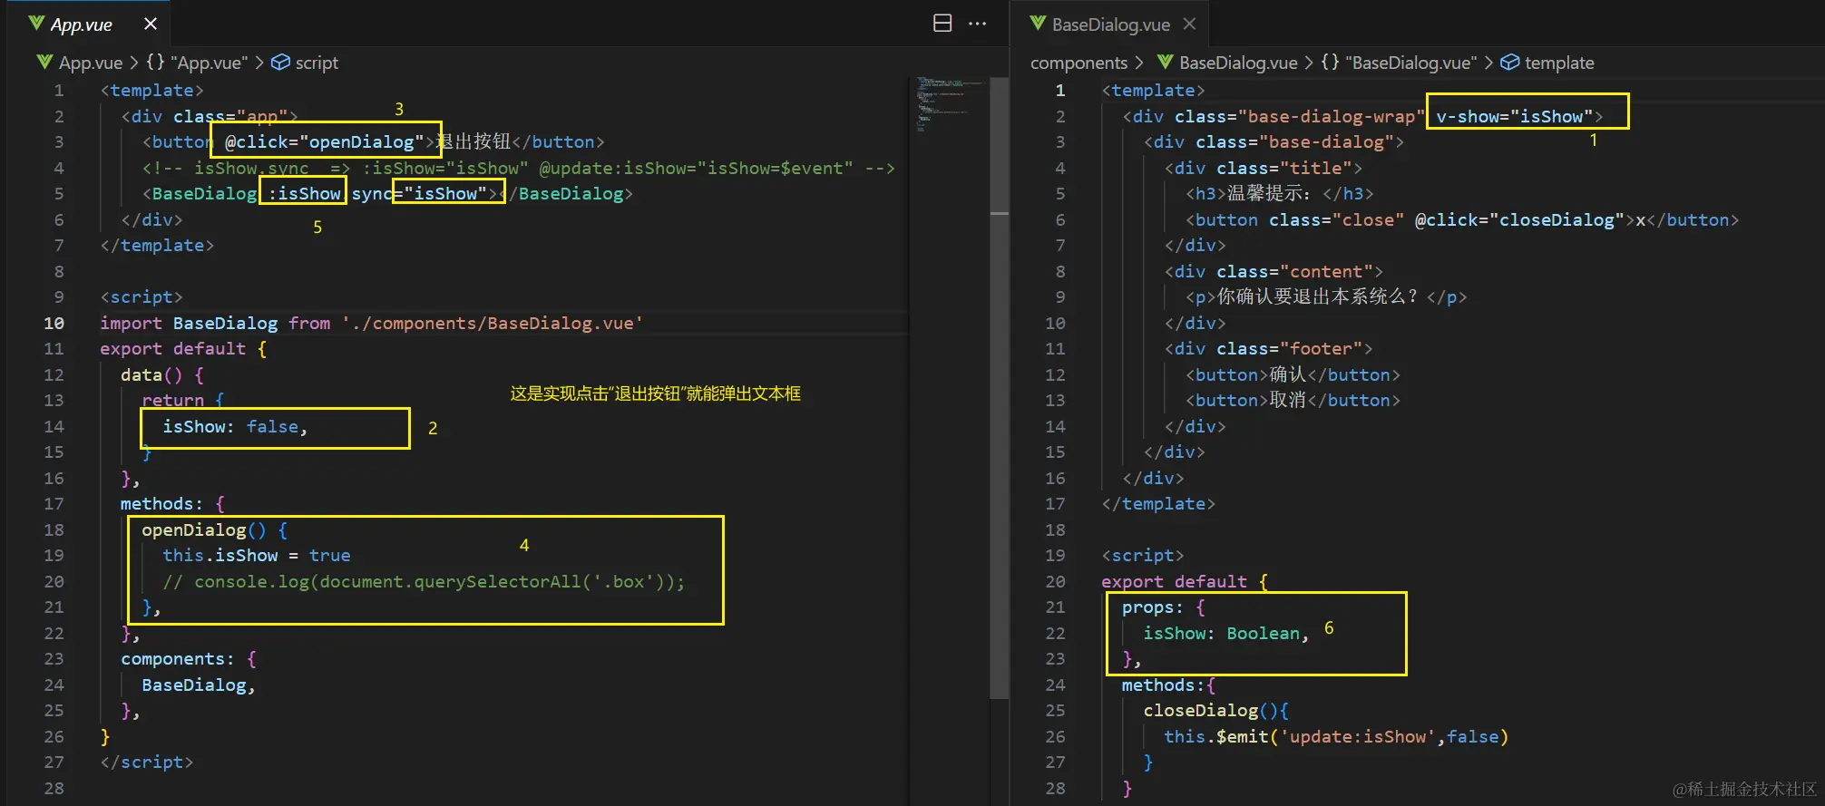Viewport: 1825px width, 806px height.
Task: Click 'openDialog()' method definition in App.vue
Action: pyautogui.click(x=204, y=530)
